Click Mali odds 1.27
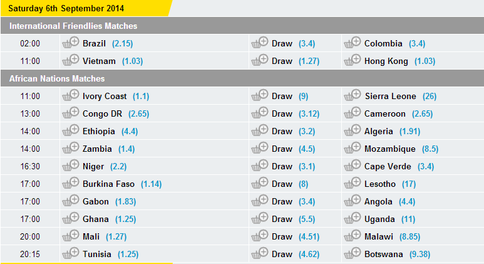 [116, 237]
